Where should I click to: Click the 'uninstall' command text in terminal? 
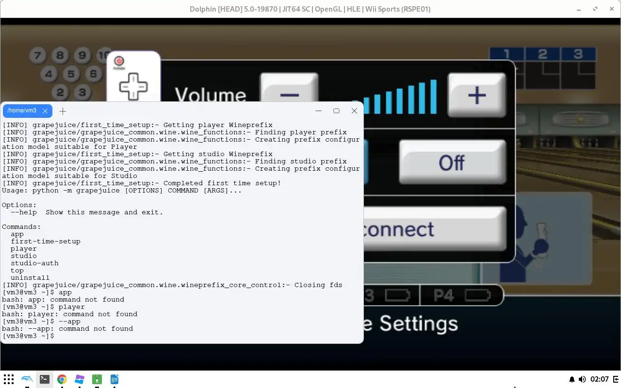tap(30, 278)
